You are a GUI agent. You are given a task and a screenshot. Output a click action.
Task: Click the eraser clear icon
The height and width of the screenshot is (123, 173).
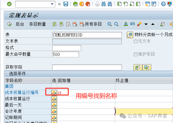click(139, 24)
